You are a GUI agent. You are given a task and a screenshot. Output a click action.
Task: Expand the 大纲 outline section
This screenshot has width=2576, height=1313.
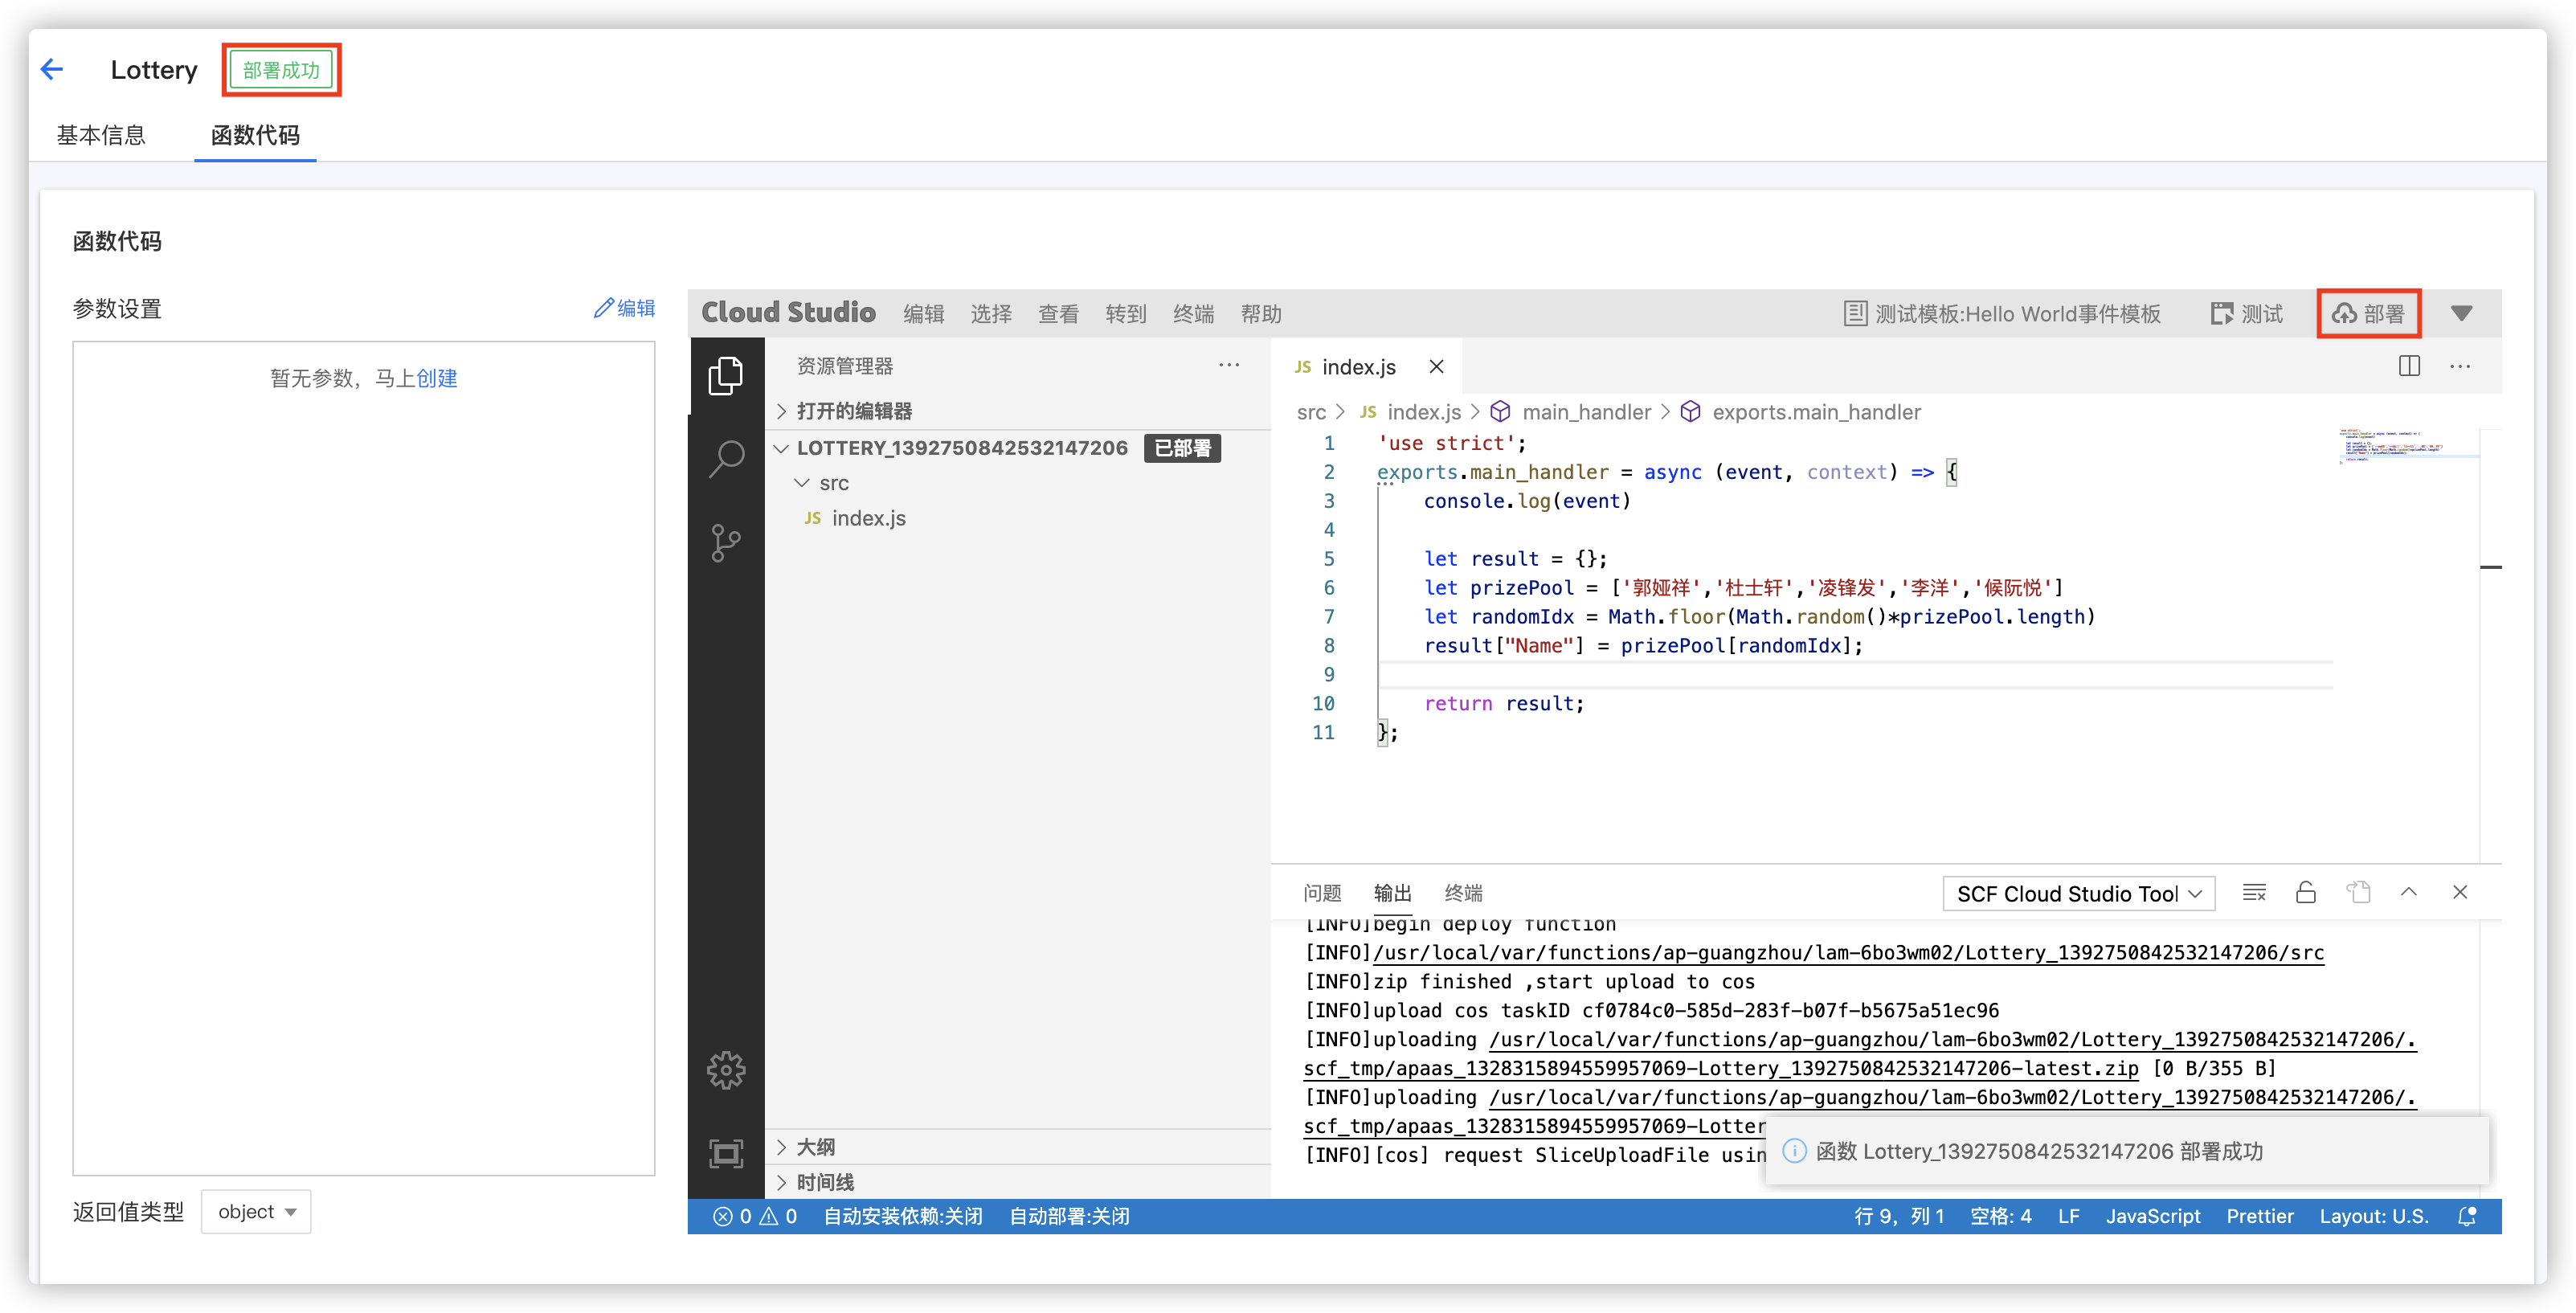[x=1020, y=1147]
